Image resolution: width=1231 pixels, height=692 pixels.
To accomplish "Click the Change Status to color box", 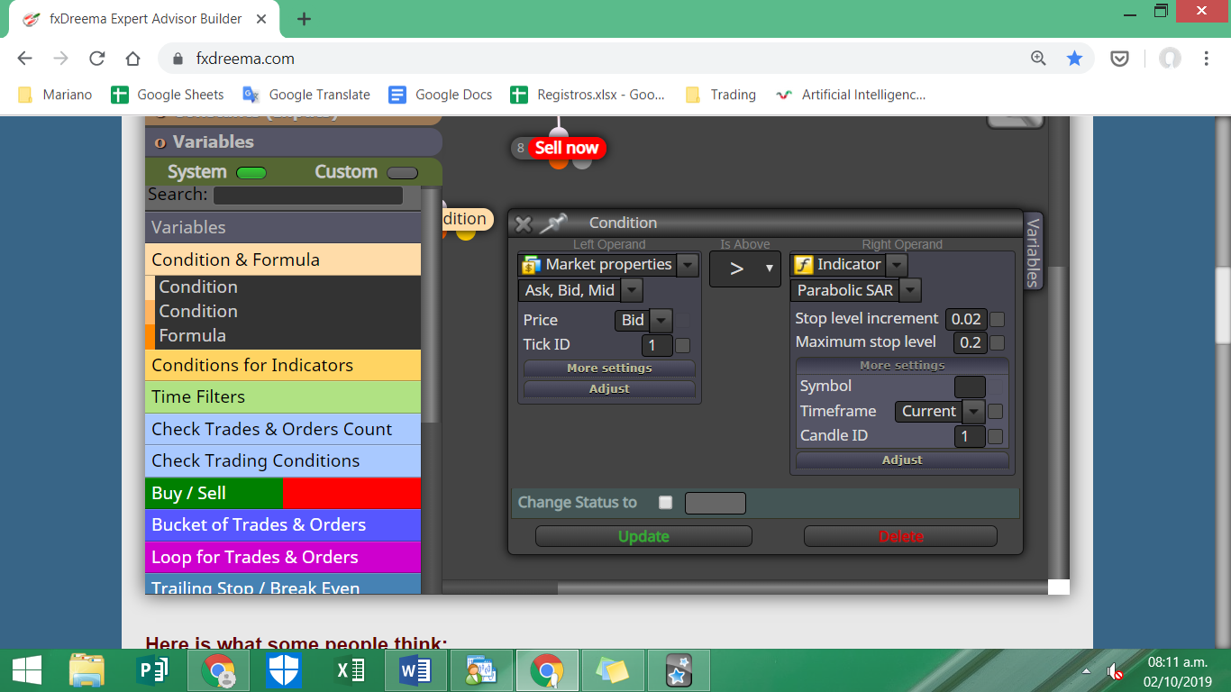I will 716,503.
